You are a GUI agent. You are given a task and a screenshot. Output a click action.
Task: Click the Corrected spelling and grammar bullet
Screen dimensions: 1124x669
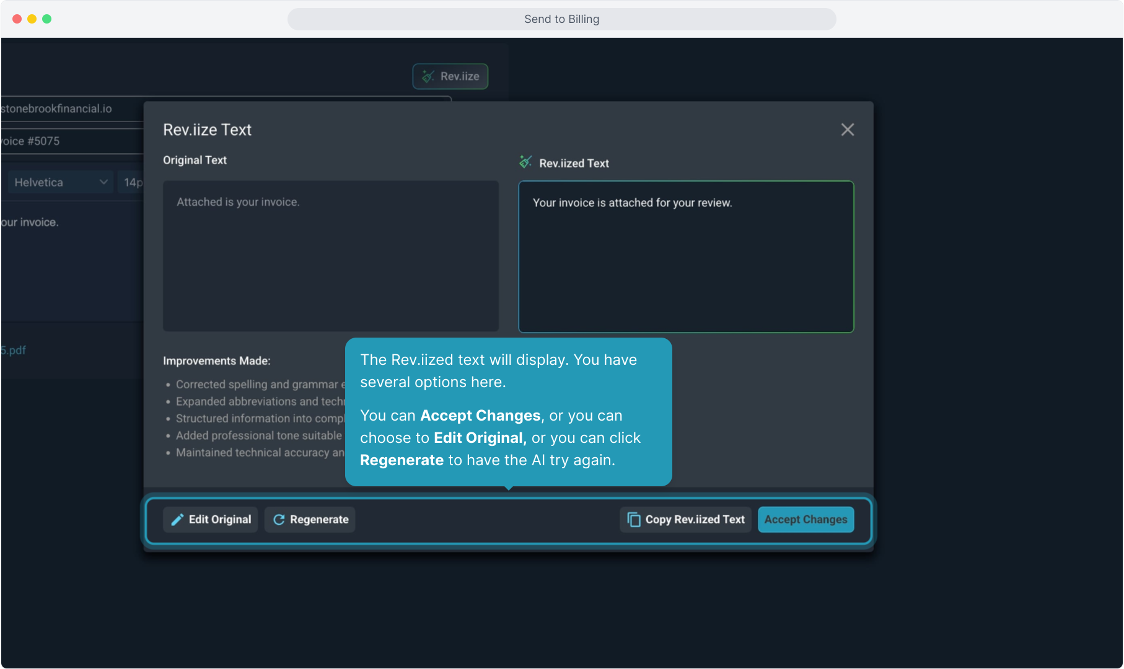click(257, 385)
